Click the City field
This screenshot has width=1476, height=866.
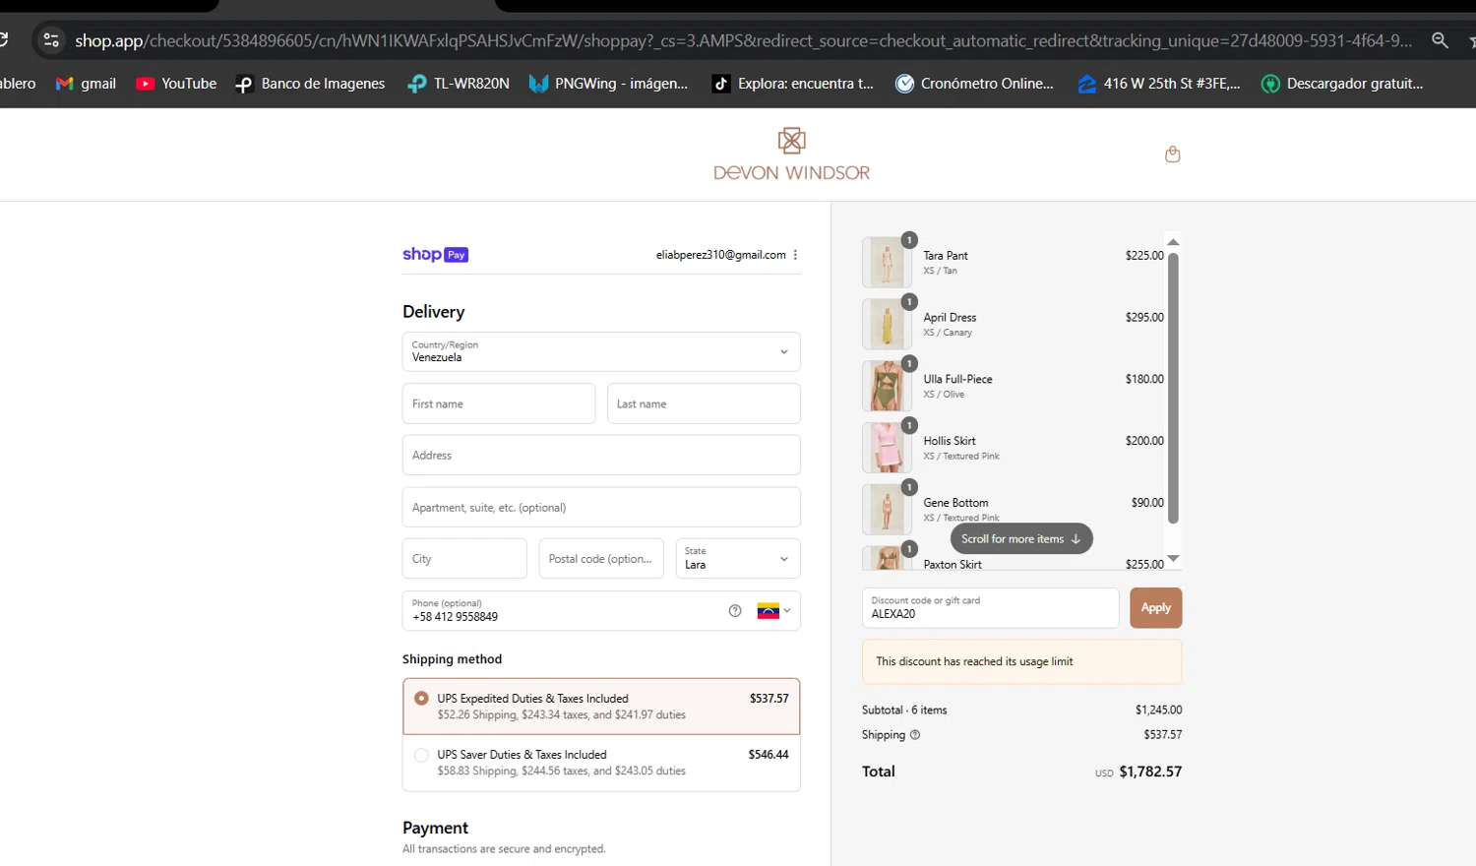click(464, 558)
